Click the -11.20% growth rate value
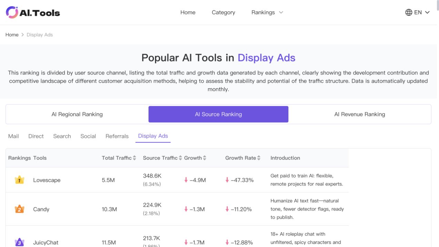 (x=241, y=209)
